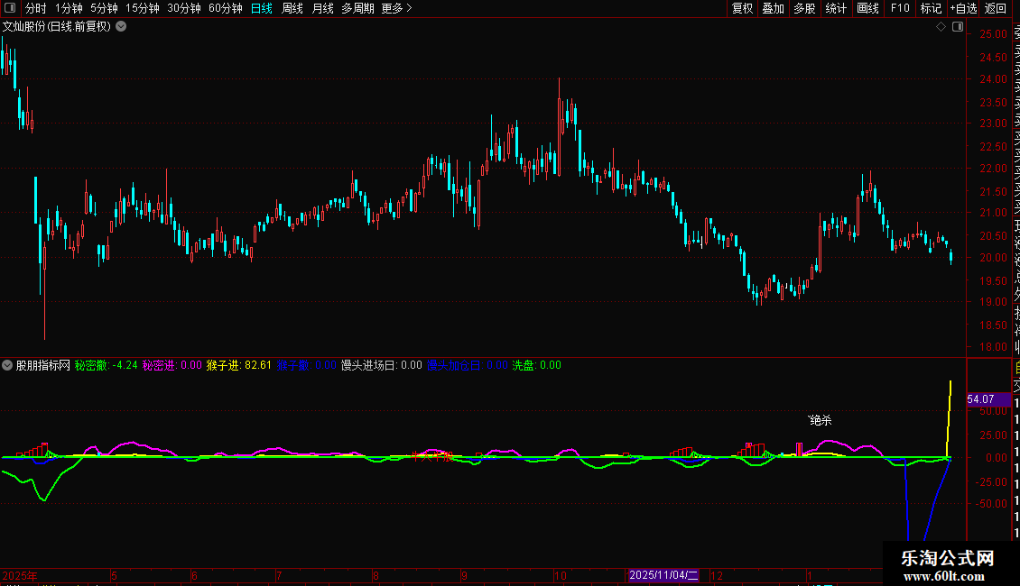Click month 7 marker on time axis
The width and height of the screenshot is (1020, 586).
[278, 575]
